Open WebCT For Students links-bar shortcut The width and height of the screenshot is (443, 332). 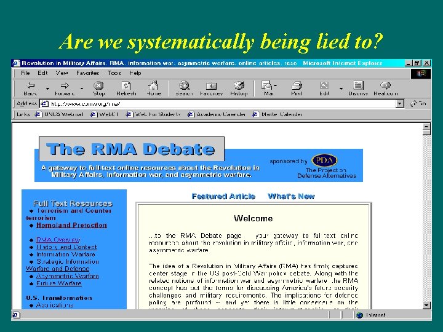point(153,114)
